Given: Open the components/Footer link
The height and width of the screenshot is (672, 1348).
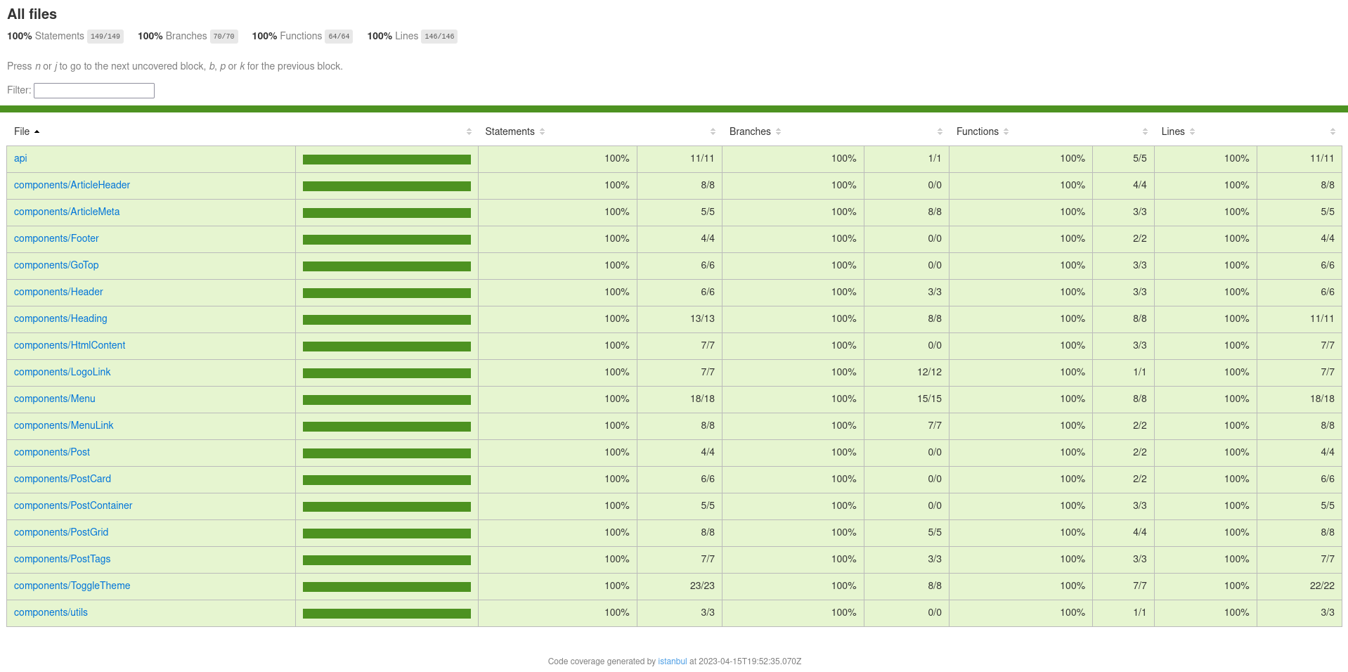Looking at the screenshot, I should (56, 238).
